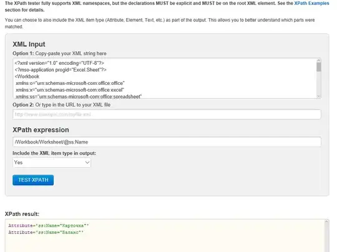Viewport: 337px width, 252px height.
Task: Click the XML textarea scrollbar thumb
Action: coord(319,67)
